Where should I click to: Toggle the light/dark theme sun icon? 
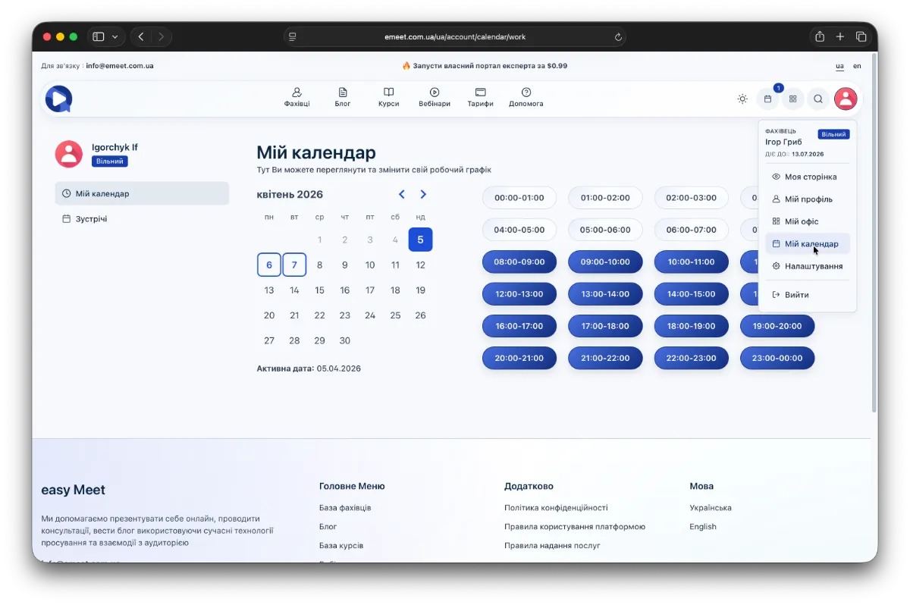tap(742, 99)
